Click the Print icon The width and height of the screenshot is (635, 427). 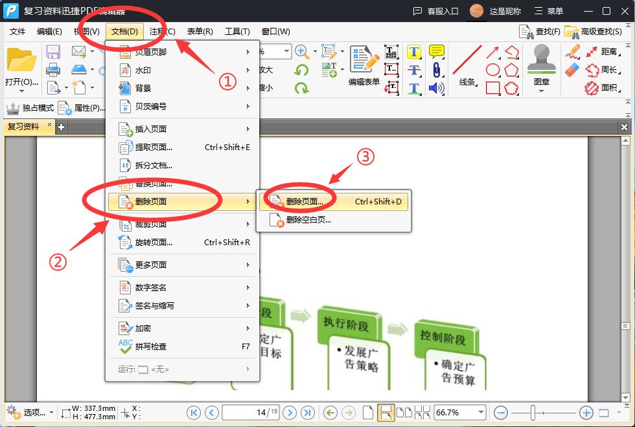pyautogui.click(x=53, y=70)
